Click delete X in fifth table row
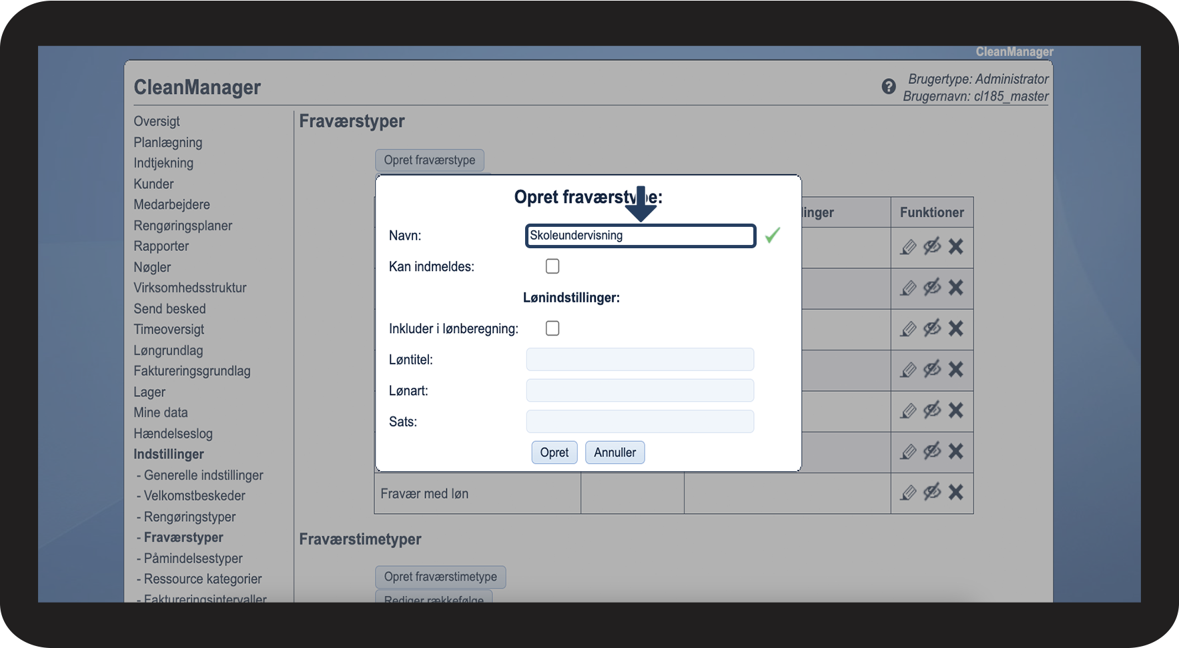 [x=955, y=410]
